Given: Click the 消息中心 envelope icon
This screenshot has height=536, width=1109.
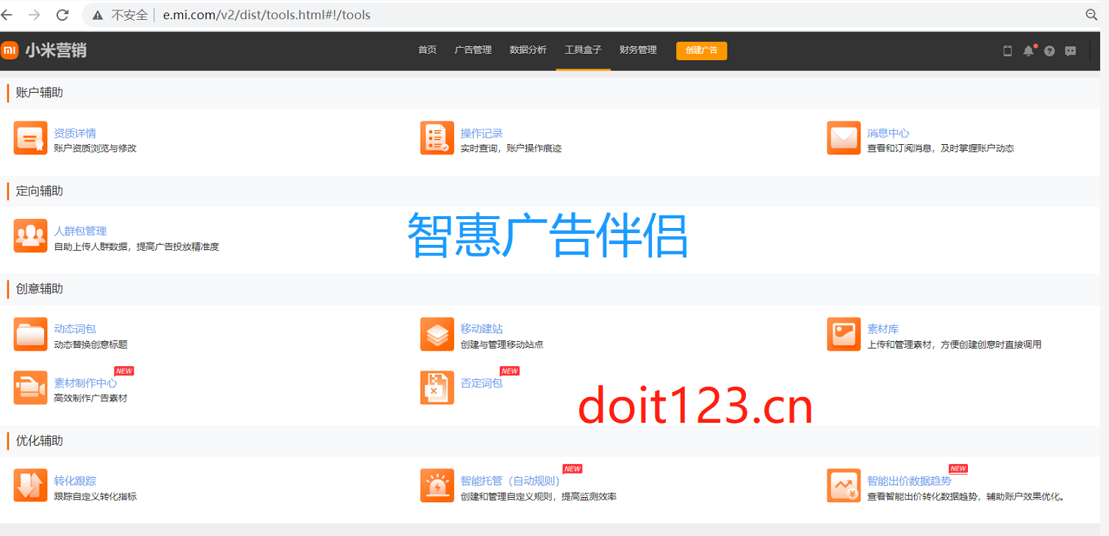Looking at the screenshot, I should pyautogui.click(x=844, y=138).
